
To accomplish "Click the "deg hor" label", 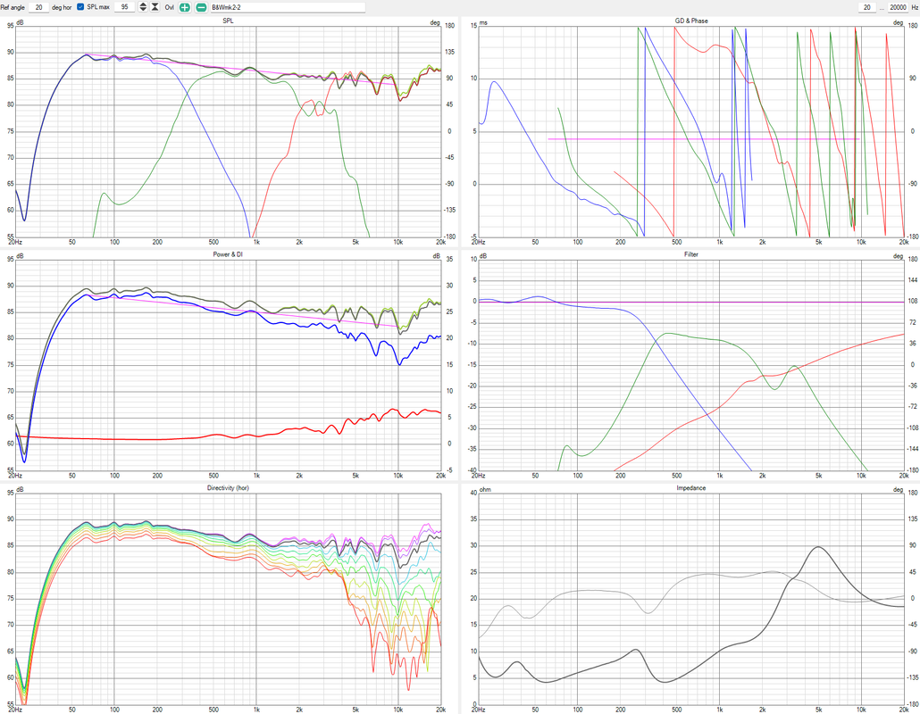I will click(x=62, y=8).
